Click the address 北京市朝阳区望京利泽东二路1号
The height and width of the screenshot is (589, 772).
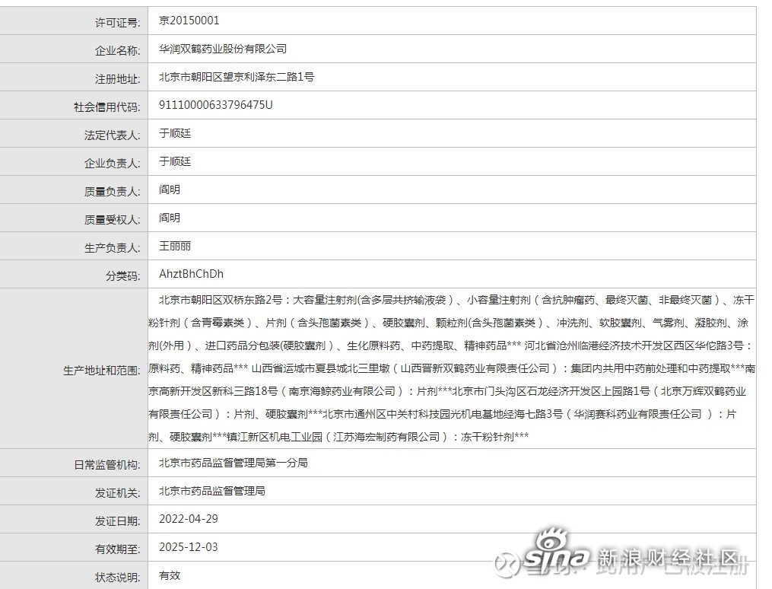point(237,77)
